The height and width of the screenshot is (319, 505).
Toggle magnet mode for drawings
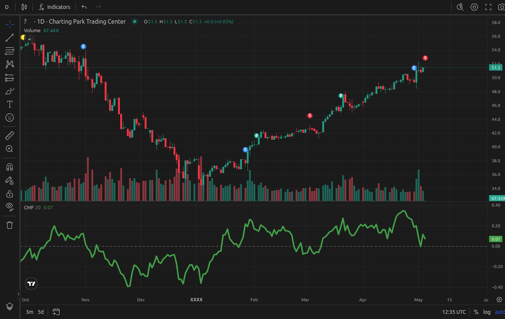tap(10, 167)
